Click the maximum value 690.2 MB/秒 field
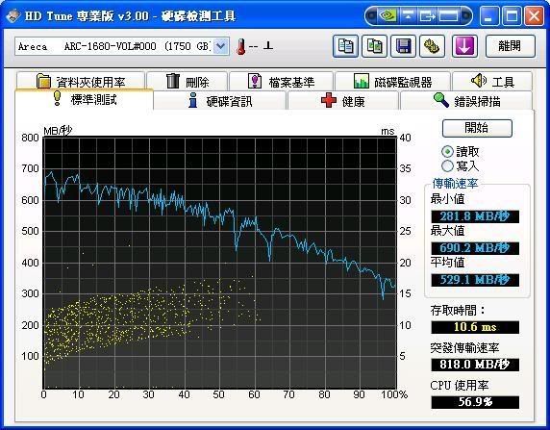 (x=475, y=248)
